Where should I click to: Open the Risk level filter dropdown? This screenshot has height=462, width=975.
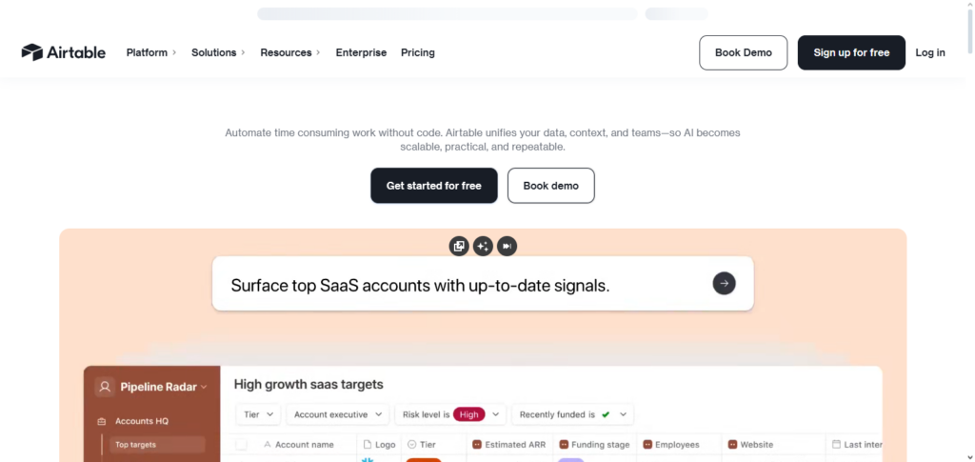[x=495, y=414]
